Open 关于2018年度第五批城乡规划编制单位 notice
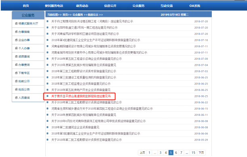Screen dimensions: 247x157 84,65
